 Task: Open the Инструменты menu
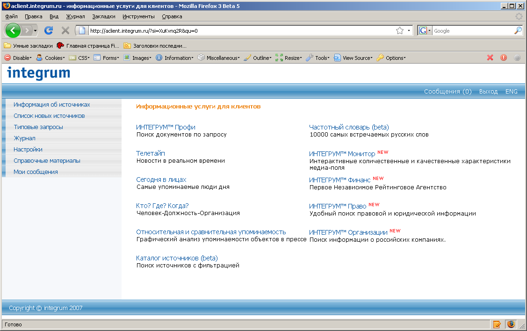click(138, 16)
